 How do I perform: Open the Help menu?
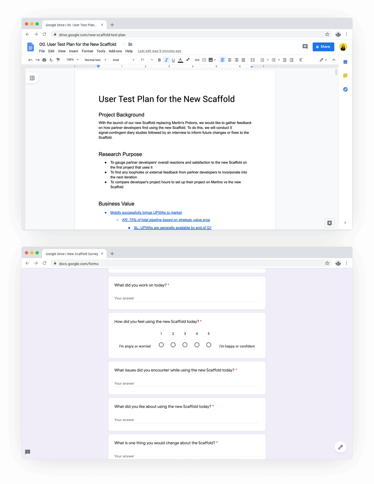pyautogui.click(x=129, y=51)
